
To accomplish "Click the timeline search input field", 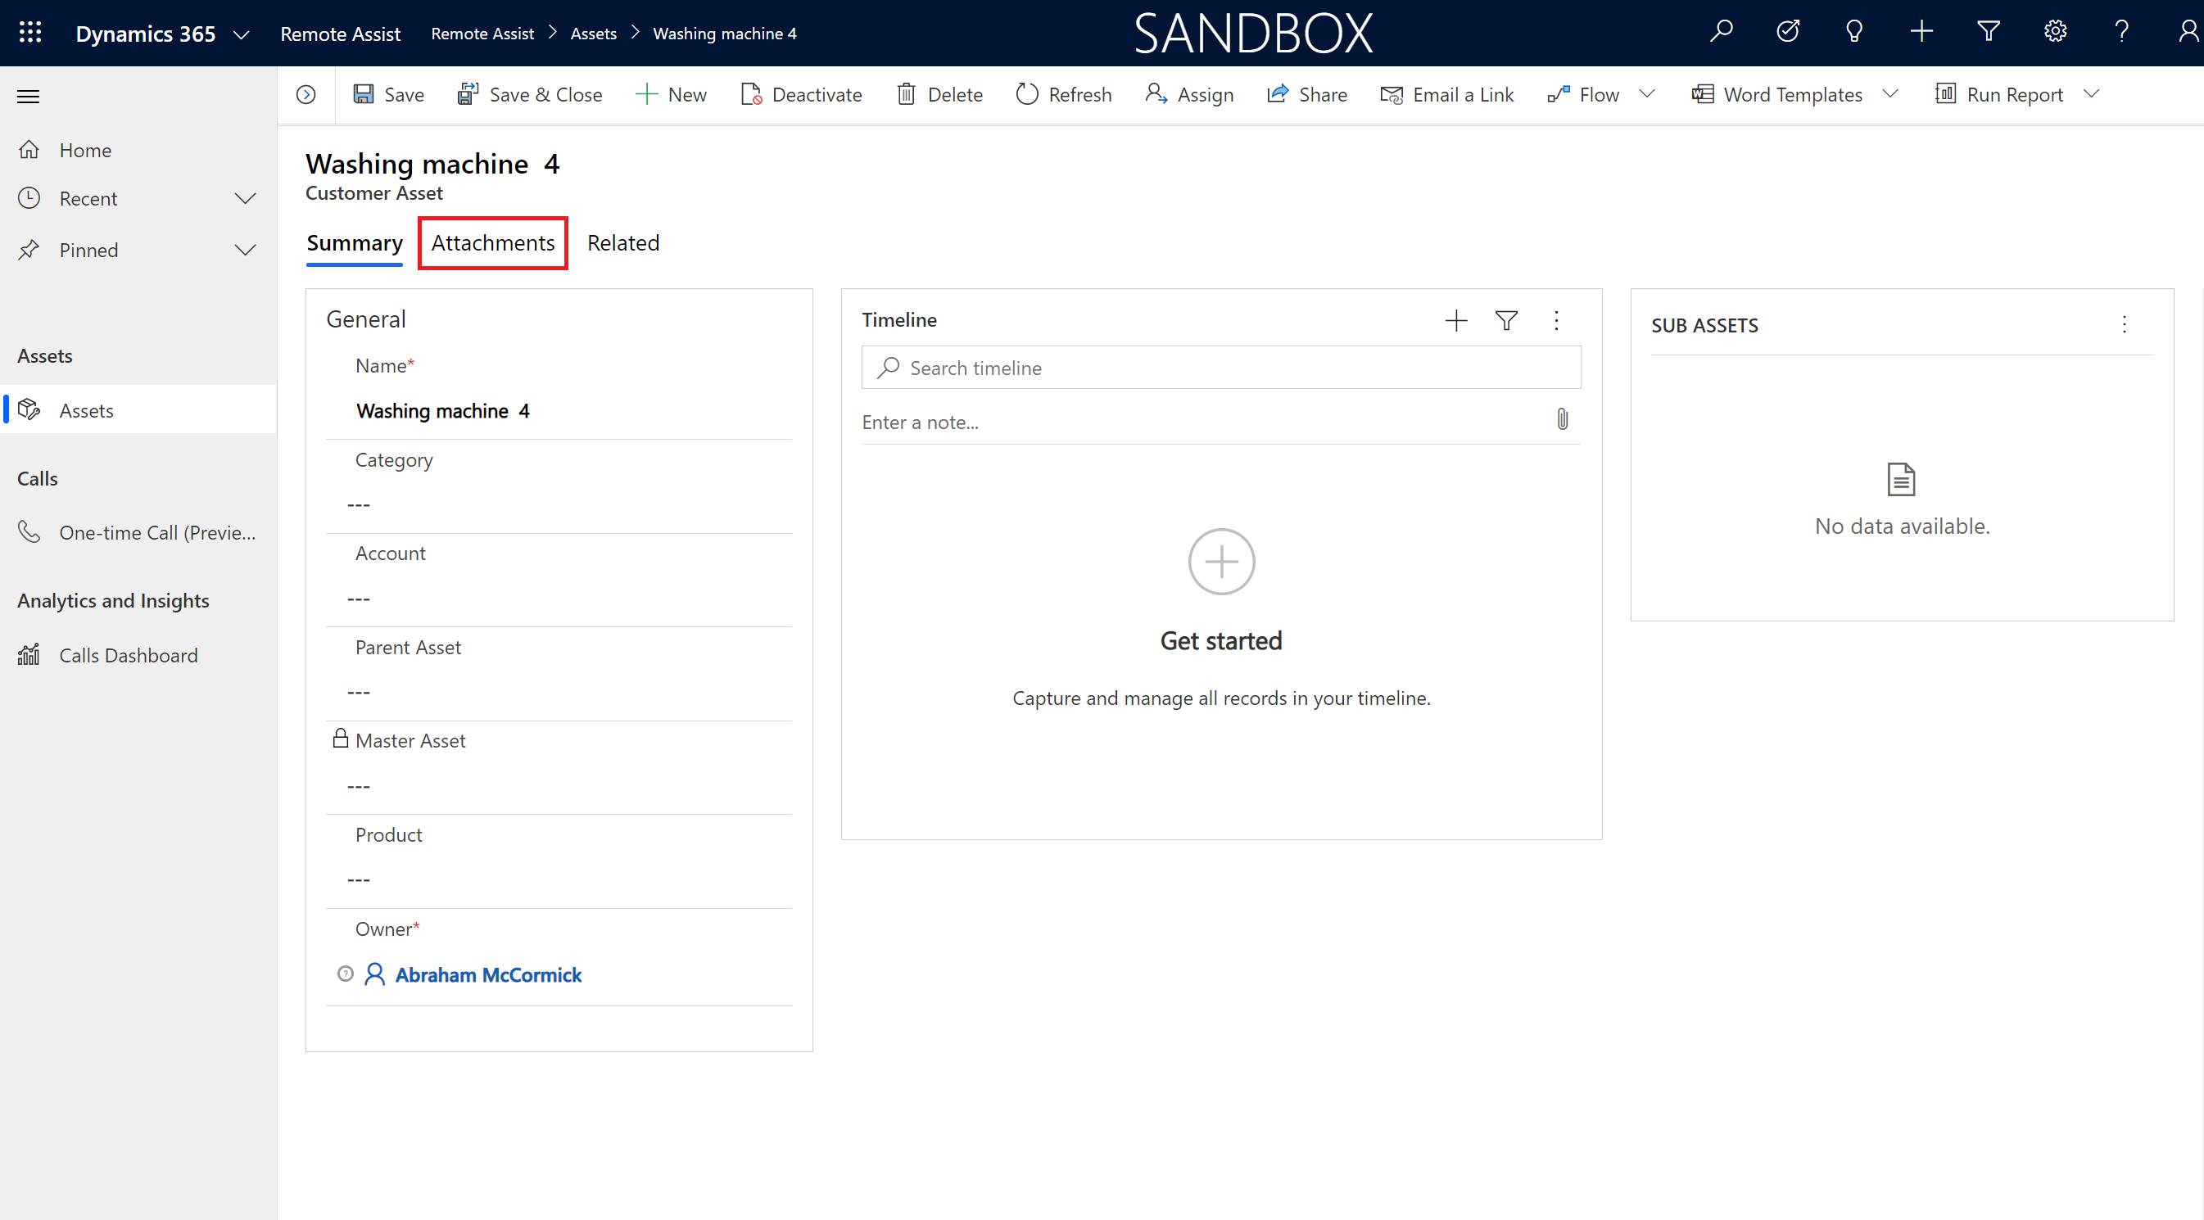I will click(1220, 367).
